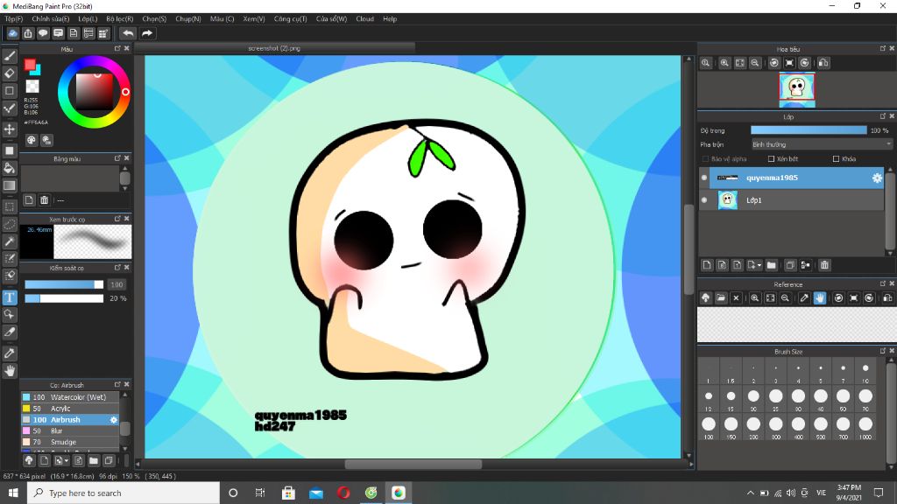This screenshot has height=504, width=897.
Task: Choose brush size 10 preset
Action: (x=865, y=371)
